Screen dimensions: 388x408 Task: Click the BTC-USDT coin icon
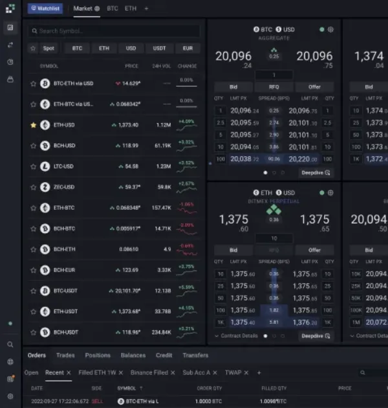(x=45, y=291)
